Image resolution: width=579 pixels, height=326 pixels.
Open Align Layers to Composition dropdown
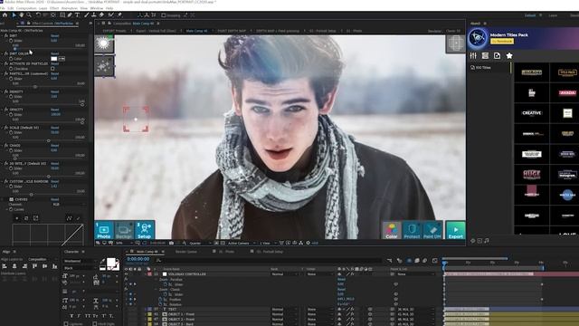pos(42,259)
